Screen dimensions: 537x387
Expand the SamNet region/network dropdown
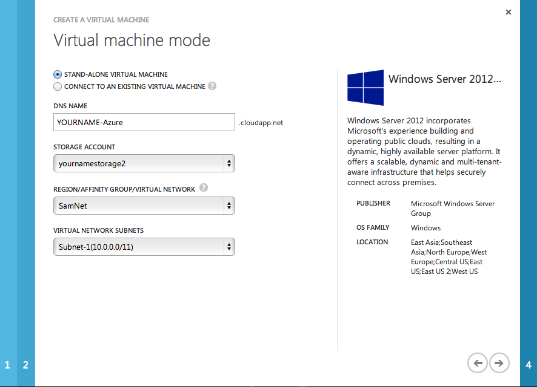[144, 206]
